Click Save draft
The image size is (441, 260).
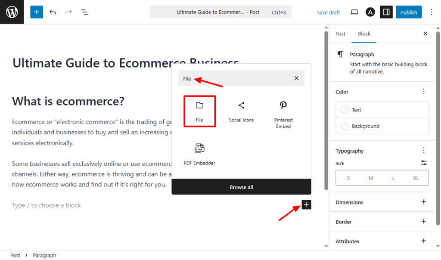pos(328,12)
